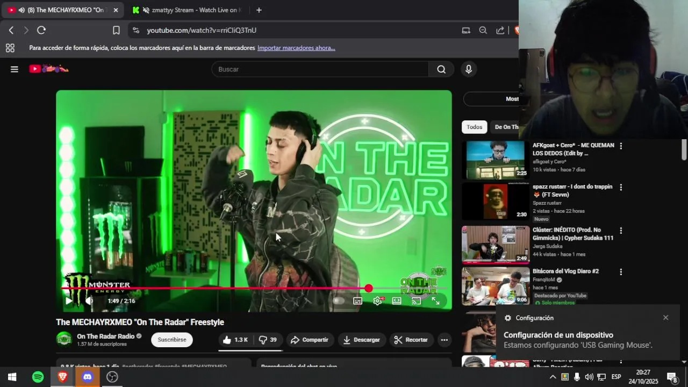Viewport: 688px width, 387px height.
Task: Mute the video using the speaker icon
Action: pos(89,301)
